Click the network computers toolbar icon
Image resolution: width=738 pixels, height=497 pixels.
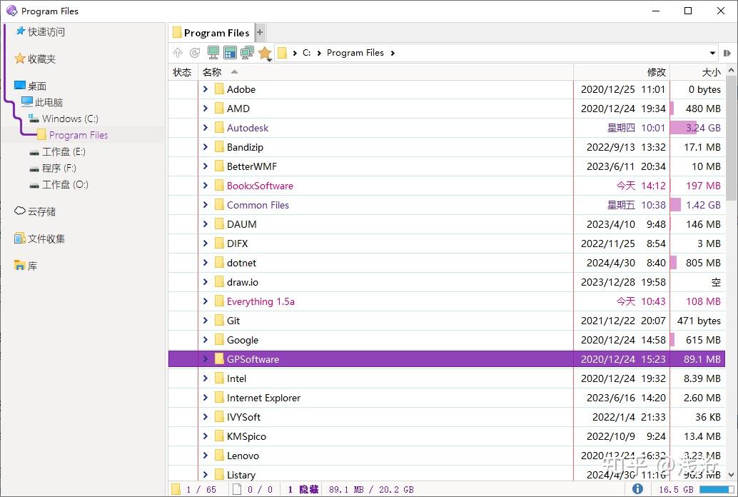[x=247, y=53]
